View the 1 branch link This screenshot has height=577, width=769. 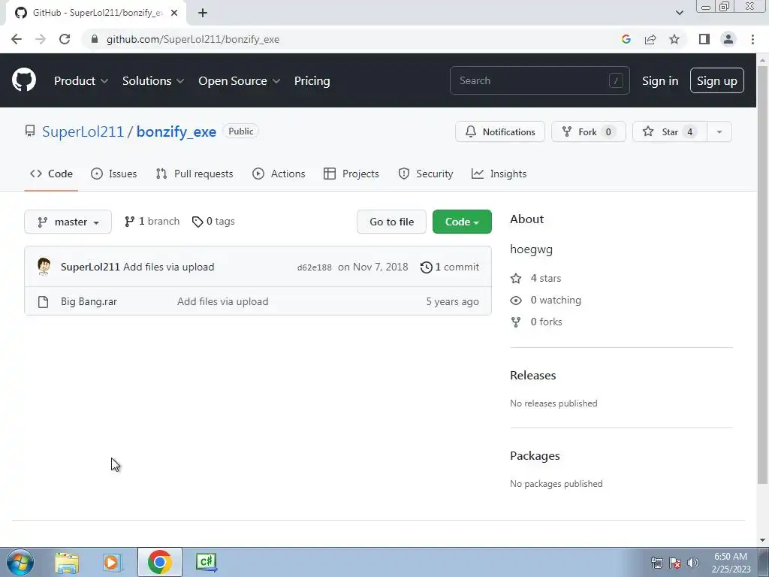pyautogui.click(x=152, y=222)
